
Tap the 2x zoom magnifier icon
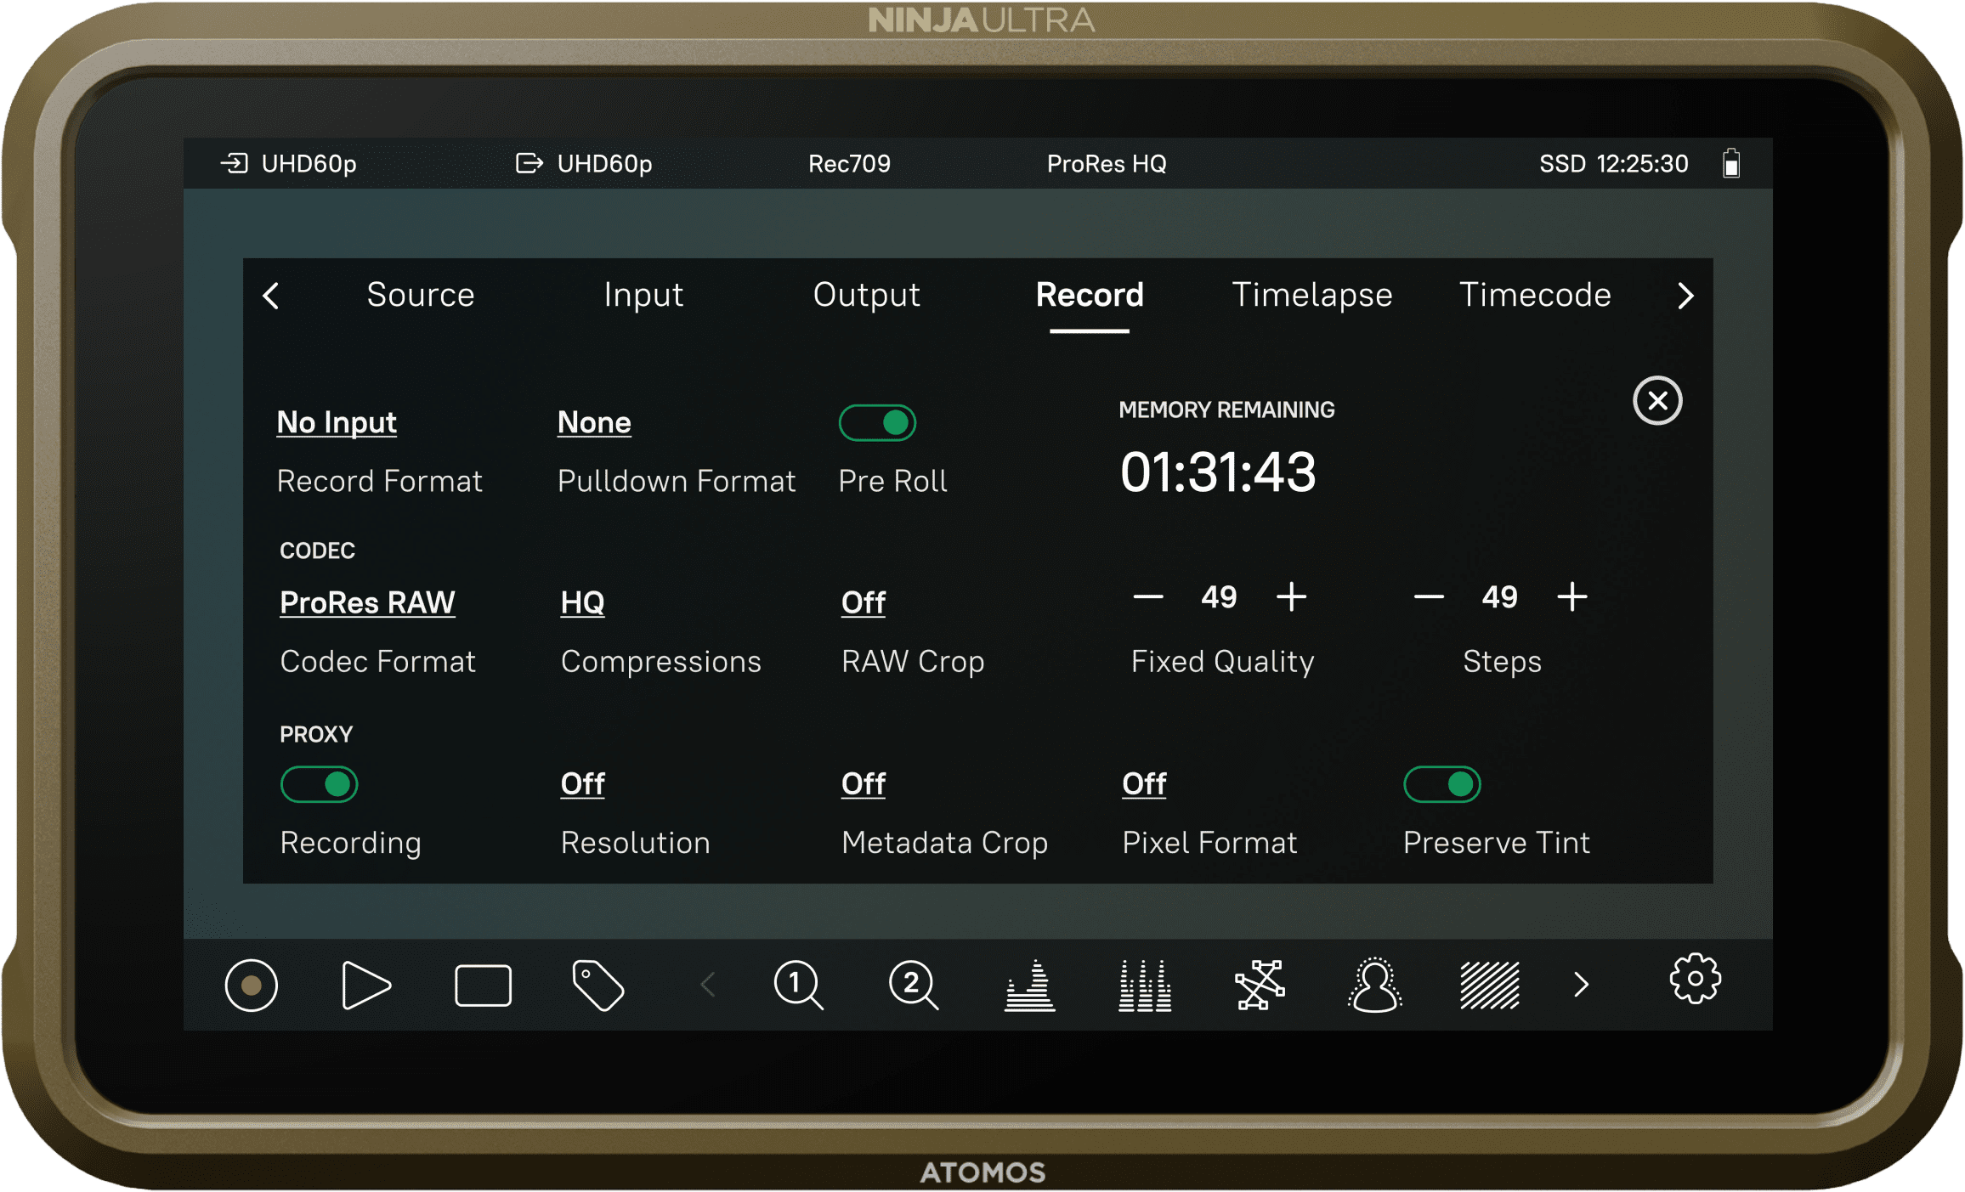[x=914, y=985]
